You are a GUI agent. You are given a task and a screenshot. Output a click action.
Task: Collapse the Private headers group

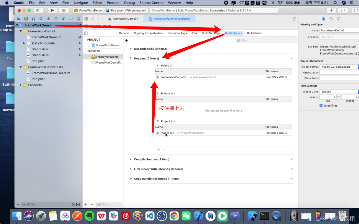[158, 93]
